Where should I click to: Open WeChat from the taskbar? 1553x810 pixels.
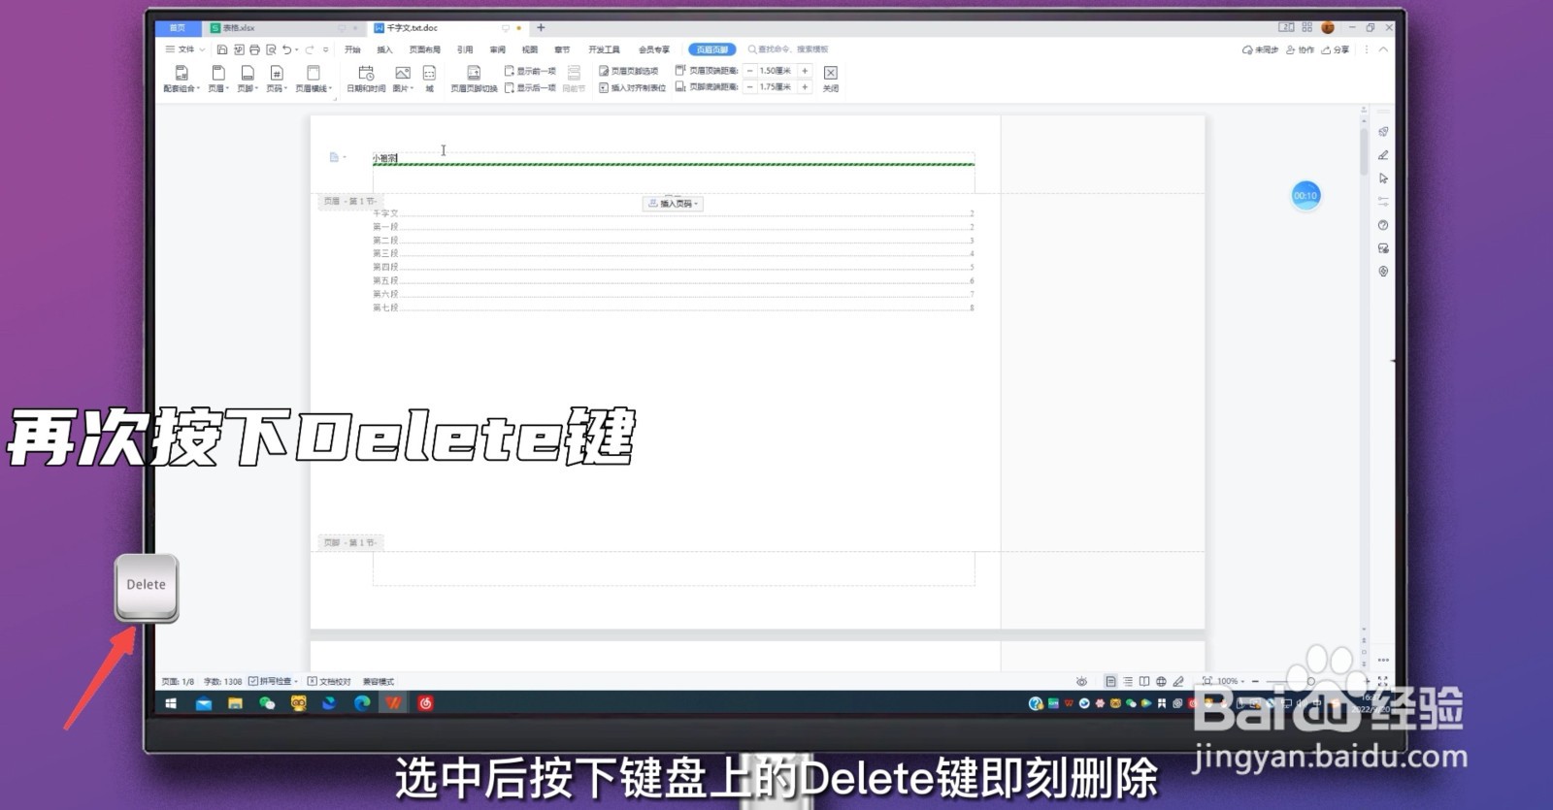tap(267, 703)
